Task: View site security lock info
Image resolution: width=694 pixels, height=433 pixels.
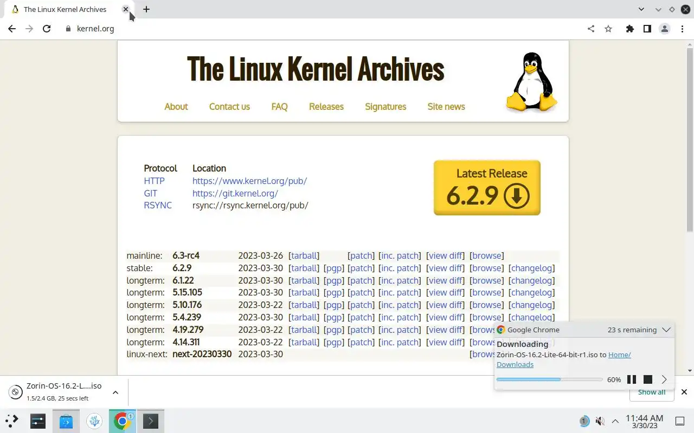Action: pos(68,29)
